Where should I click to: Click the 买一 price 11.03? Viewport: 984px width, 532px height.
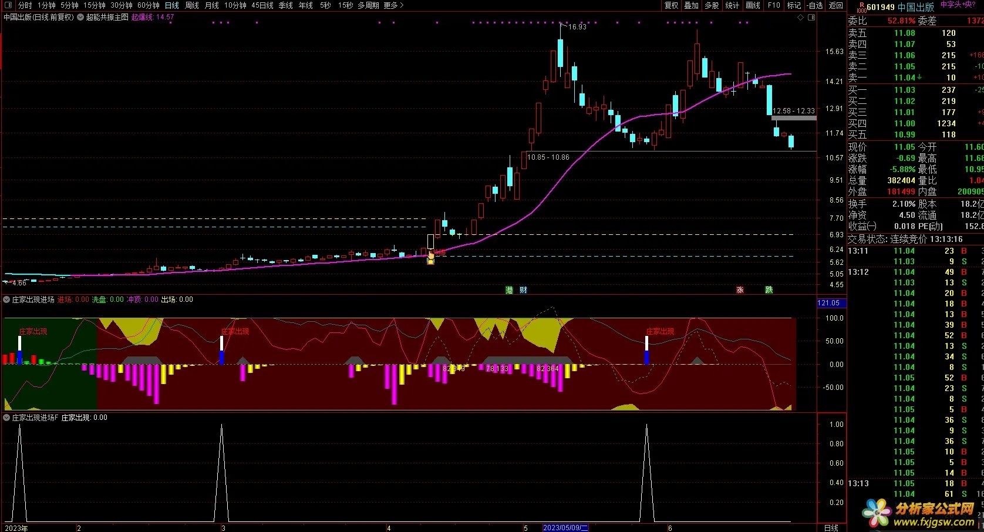tap(905, 90)
